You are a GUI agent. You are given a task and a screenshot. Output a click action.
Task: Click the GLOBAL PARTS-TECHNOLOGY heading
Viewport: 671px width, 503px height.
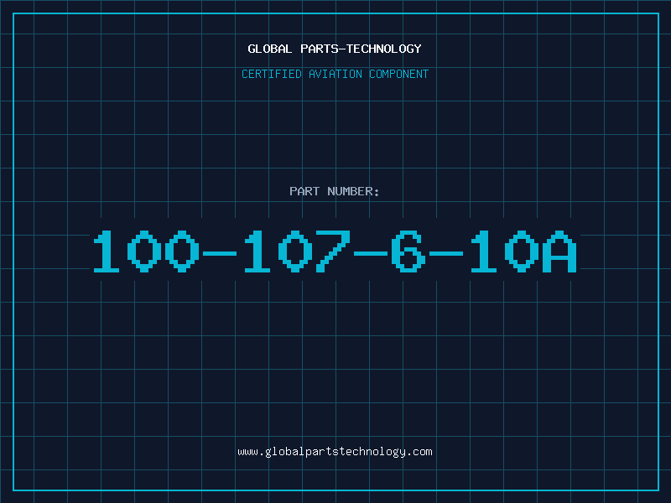(x=335, y=49)
